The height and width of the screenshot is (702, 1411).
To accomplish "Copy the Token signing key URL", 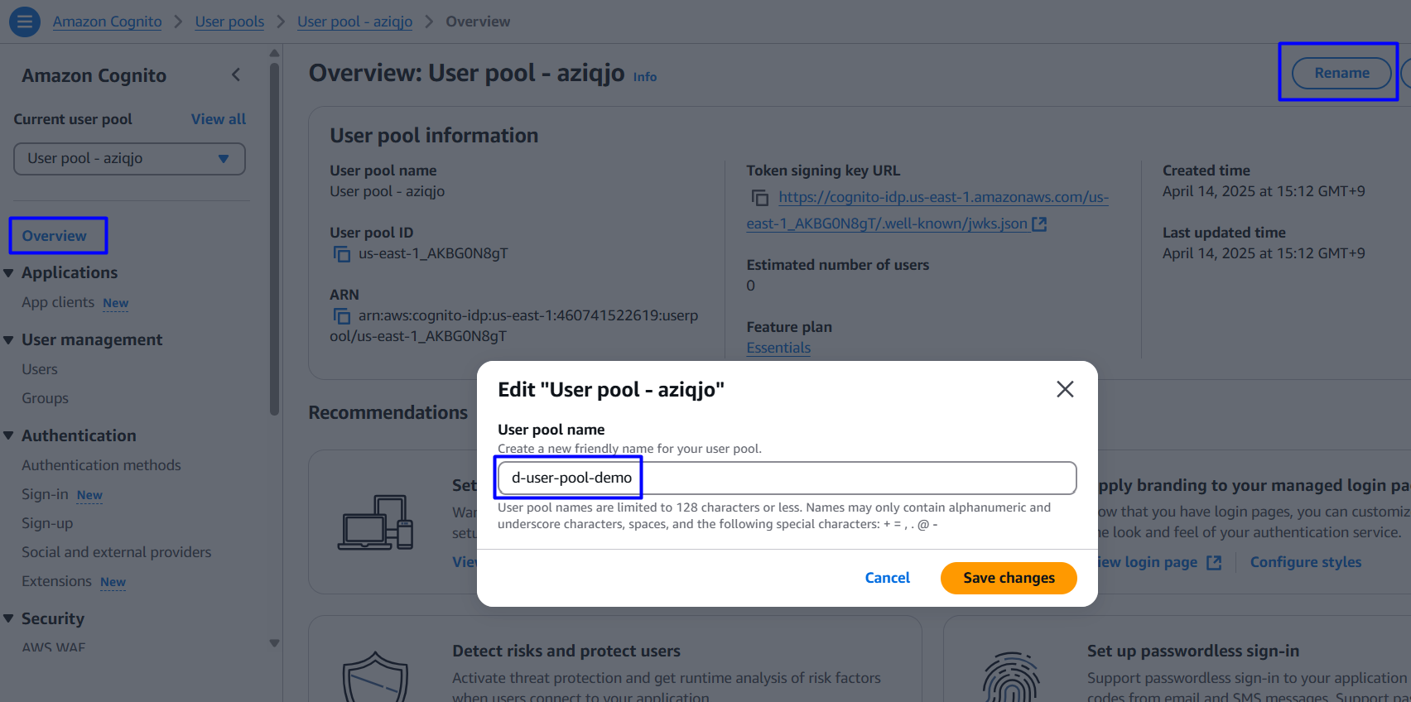I will (x=759, y=198).
